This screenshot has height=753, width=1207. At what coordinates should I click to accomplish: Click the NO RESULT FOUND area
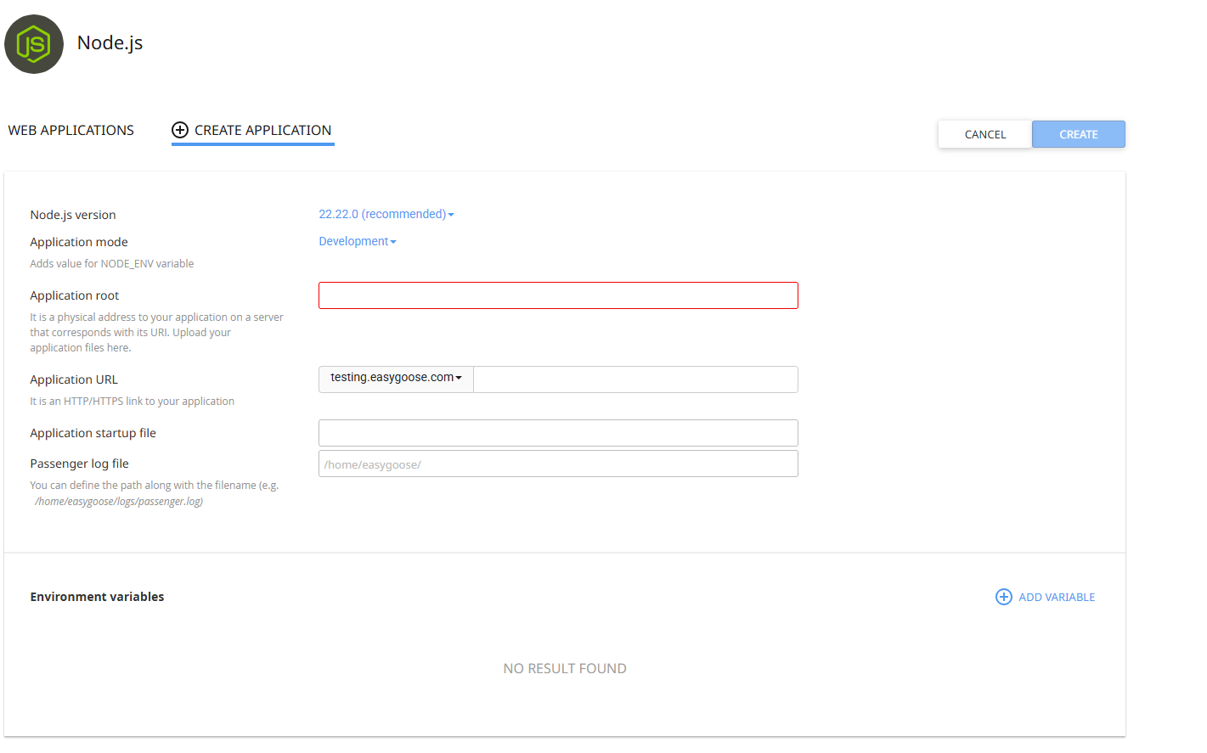(564, 668)
